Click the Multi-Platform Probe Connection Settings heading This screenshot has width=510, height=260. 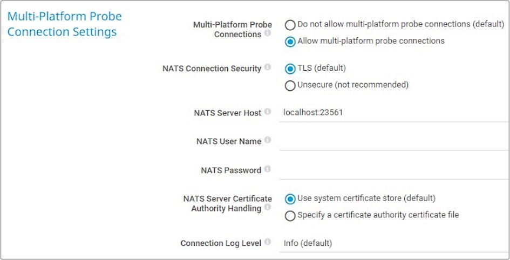point(65,24)
